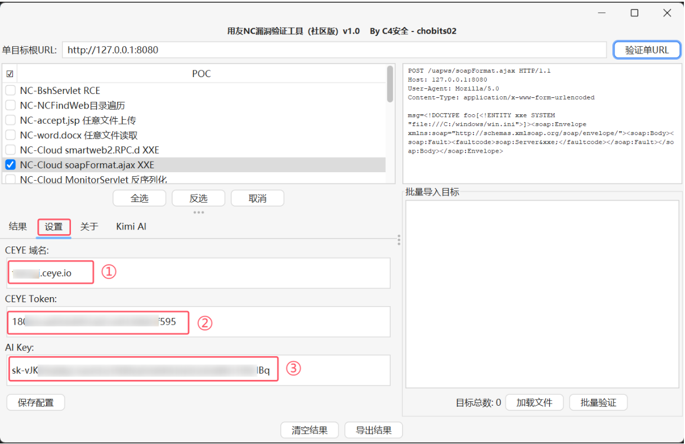The image size is (685, 444).
Task: Select the NC-Cloud soapFormat.ajax XXE row text
Action: (87, 165)
